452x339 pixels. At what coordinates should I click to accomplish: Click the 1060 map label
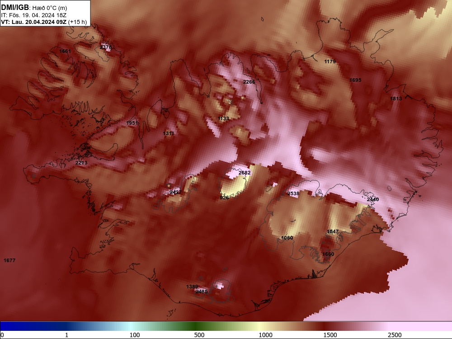point(287,238)
